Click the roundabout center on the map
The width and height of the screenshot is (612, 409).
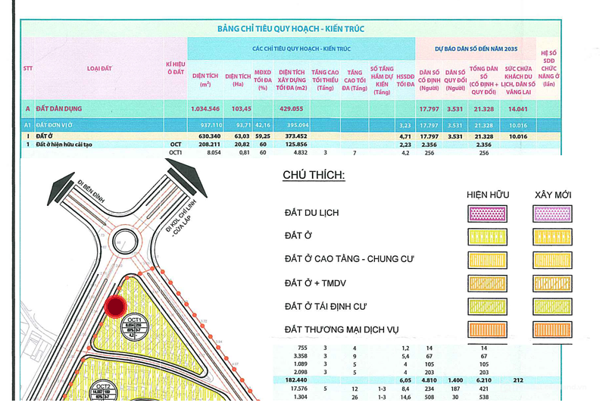click(125, 242)
